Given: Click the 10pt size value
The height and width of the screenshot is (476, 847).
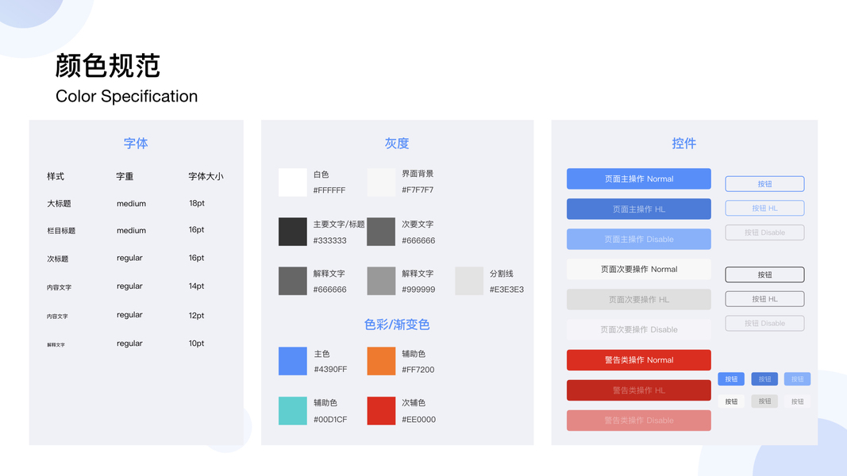Looking at the screenshot, I should (x=197, y=344).
